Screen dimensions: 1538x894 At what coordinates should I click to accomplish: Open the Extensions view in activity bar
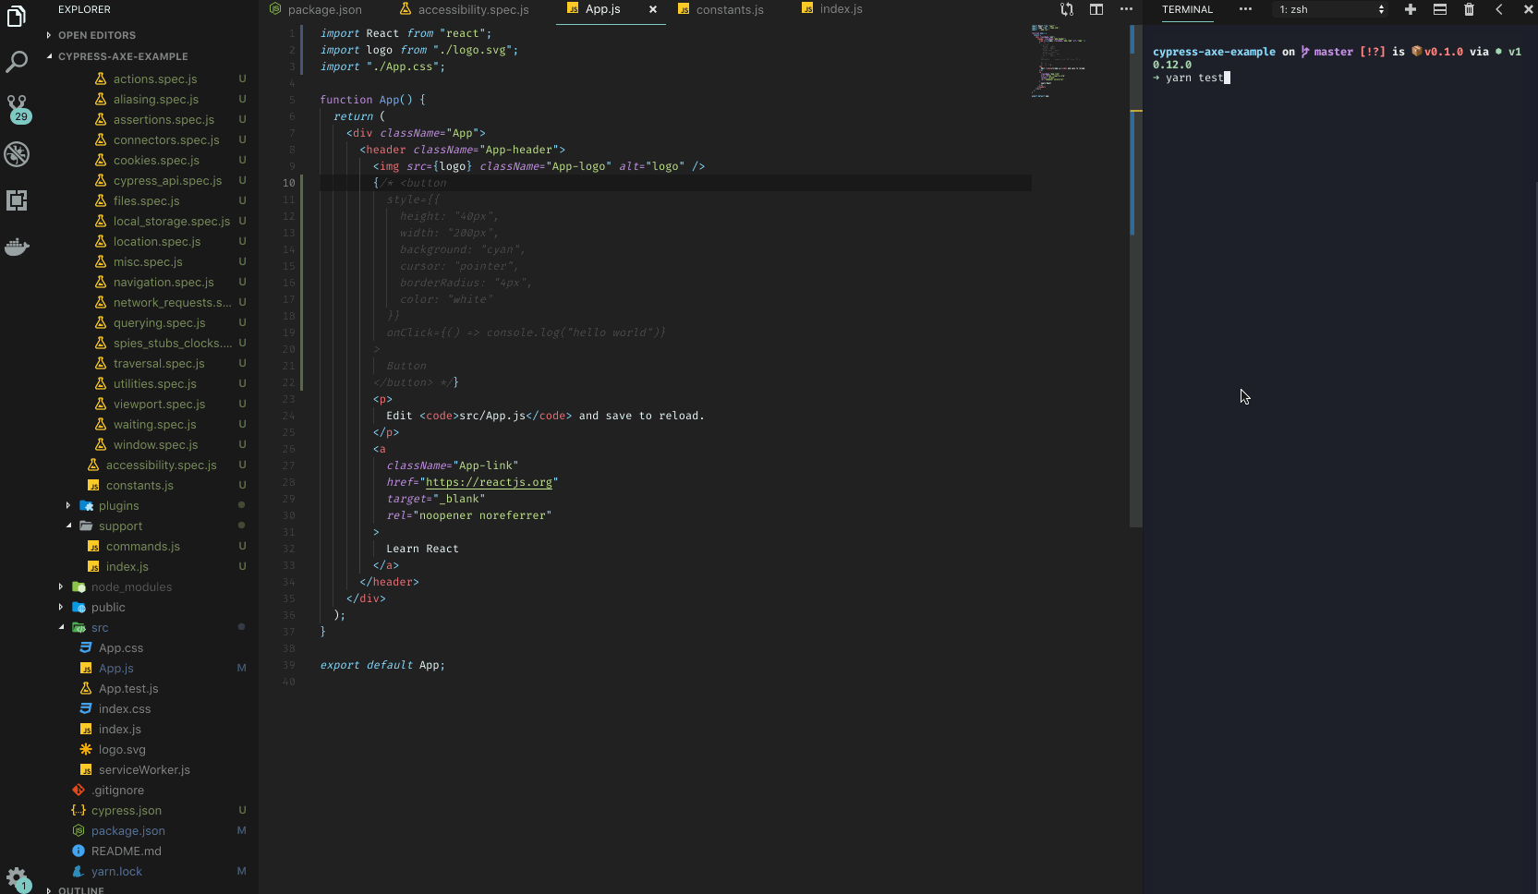tap(17, 200)
